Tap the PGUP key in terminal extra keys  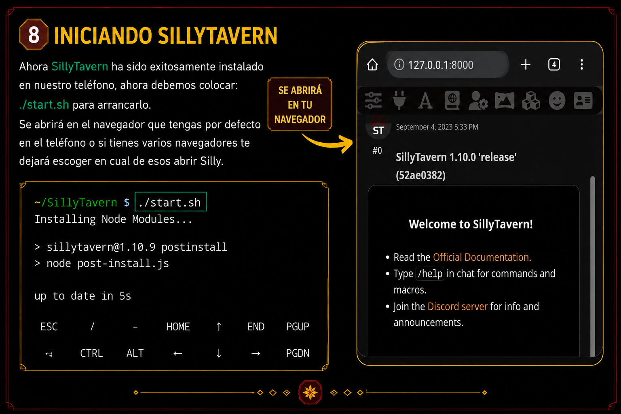(x=298, y=327)
